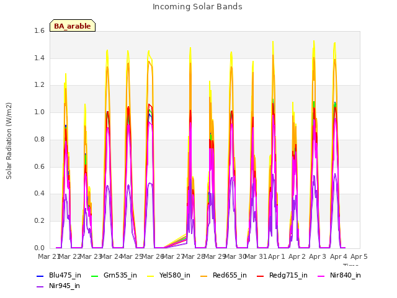Click the 1.0 y-axis tick label
Image resolution: width=397 pixels, height=298 pixels.
click(x=39, y=112)
